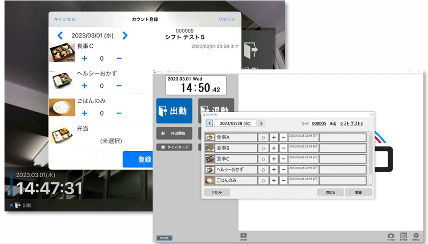Click 閉じる to close count dialog
Screen dimensions: 428x244
(x=330, y=192)
